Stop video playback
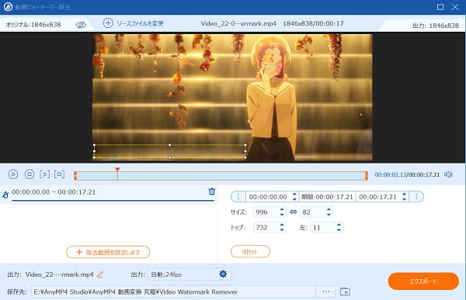Image resolution: width=466 pixels, height=300 pixels. pos(30,174)
